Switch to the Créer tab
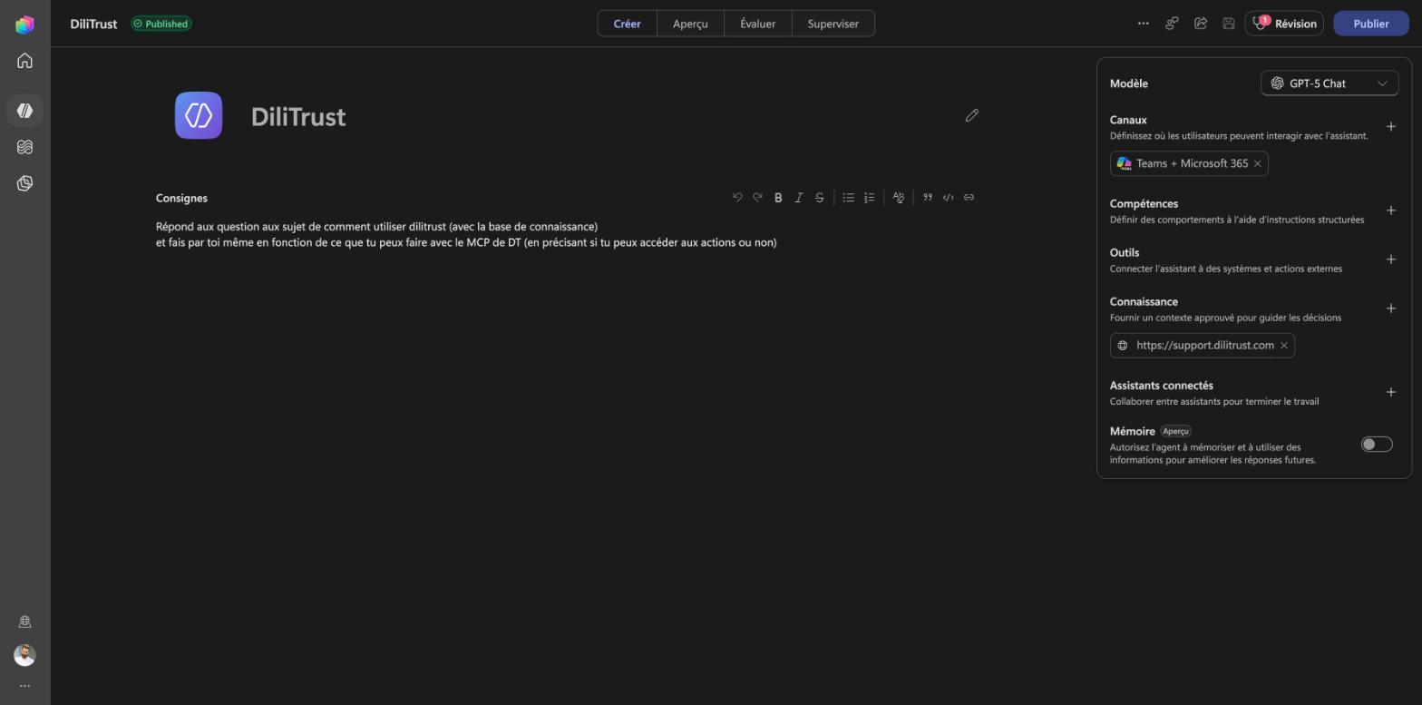 (x=627, y=24)
